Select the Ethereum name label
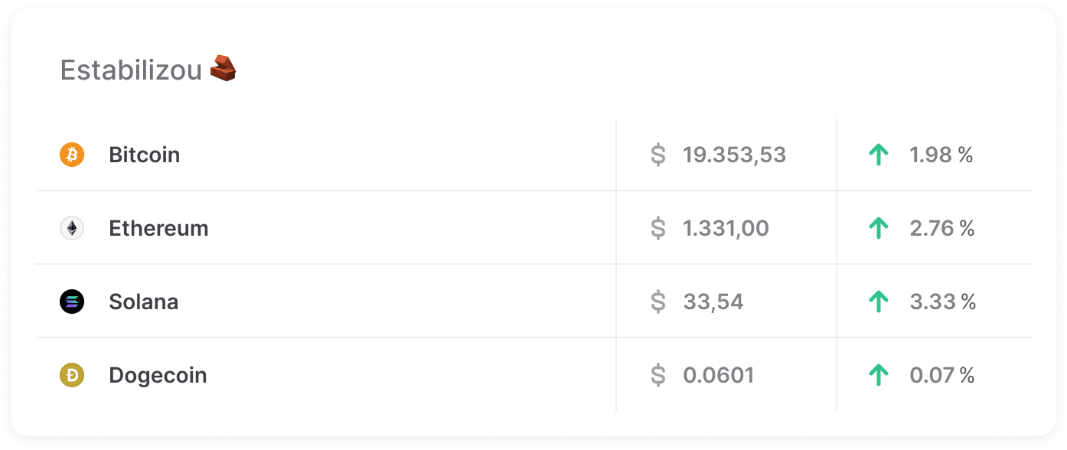1067x450 pixels. click(x=158, y=227)
